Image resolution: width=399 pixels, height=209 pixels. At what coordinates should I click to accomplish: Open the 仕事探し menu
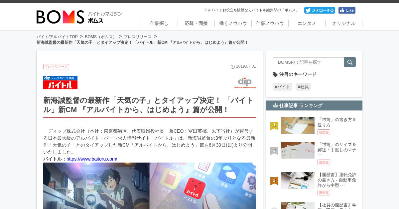pos(159,23)
